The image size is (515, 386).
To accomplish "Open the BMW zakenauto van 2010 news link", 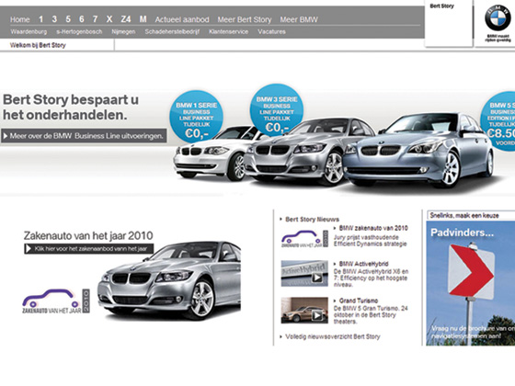I will coord(373,228).
